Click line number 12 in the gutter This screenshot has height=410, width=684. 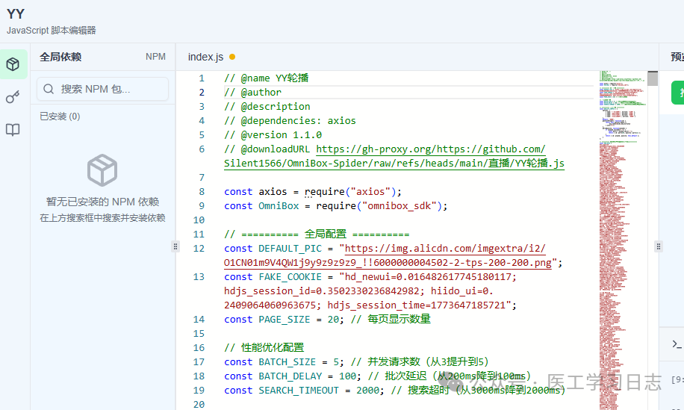(199, 248)
